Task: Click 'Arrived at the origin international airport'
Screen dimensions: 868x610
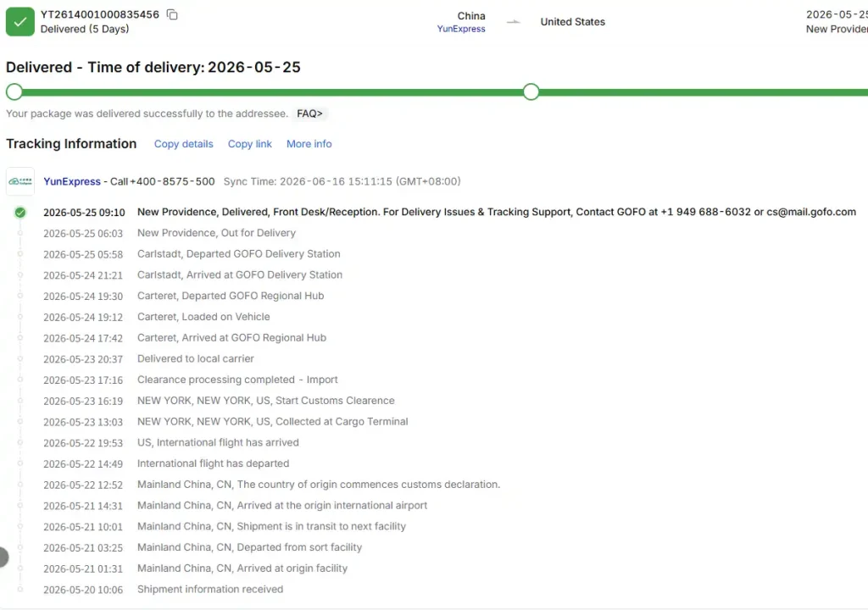Action: pyautogui.click(x=282, y=506)
